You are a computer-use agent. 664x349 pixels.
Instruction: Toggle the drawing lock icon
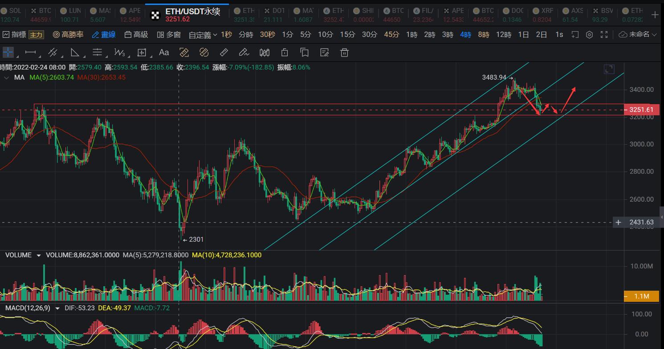click(x=285, y=53)
